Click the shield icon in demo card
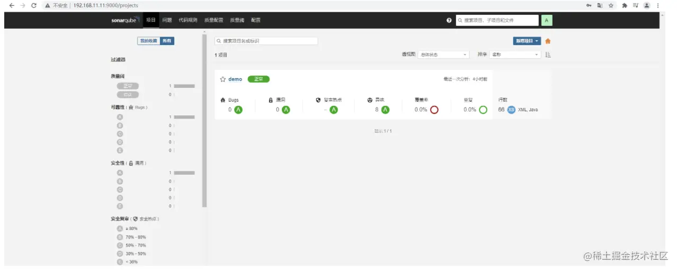This screenshot has height=270, width=677. coord(318,100)
